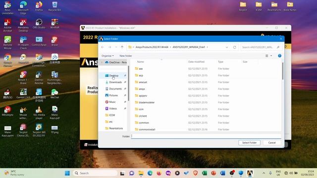Select Presentations folder in sidebar

tap(115, 129)
